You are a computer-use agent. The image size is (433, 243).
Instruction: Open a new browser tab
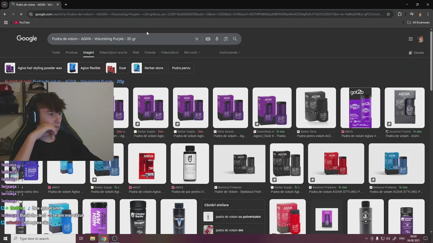(x=66, y=5)
